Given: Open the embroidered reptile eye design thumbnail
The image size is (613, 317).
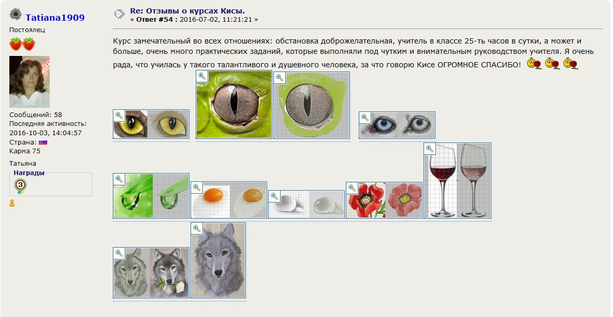Looking at the screenshot, I should pyautogui.click(x=312, y=105).
